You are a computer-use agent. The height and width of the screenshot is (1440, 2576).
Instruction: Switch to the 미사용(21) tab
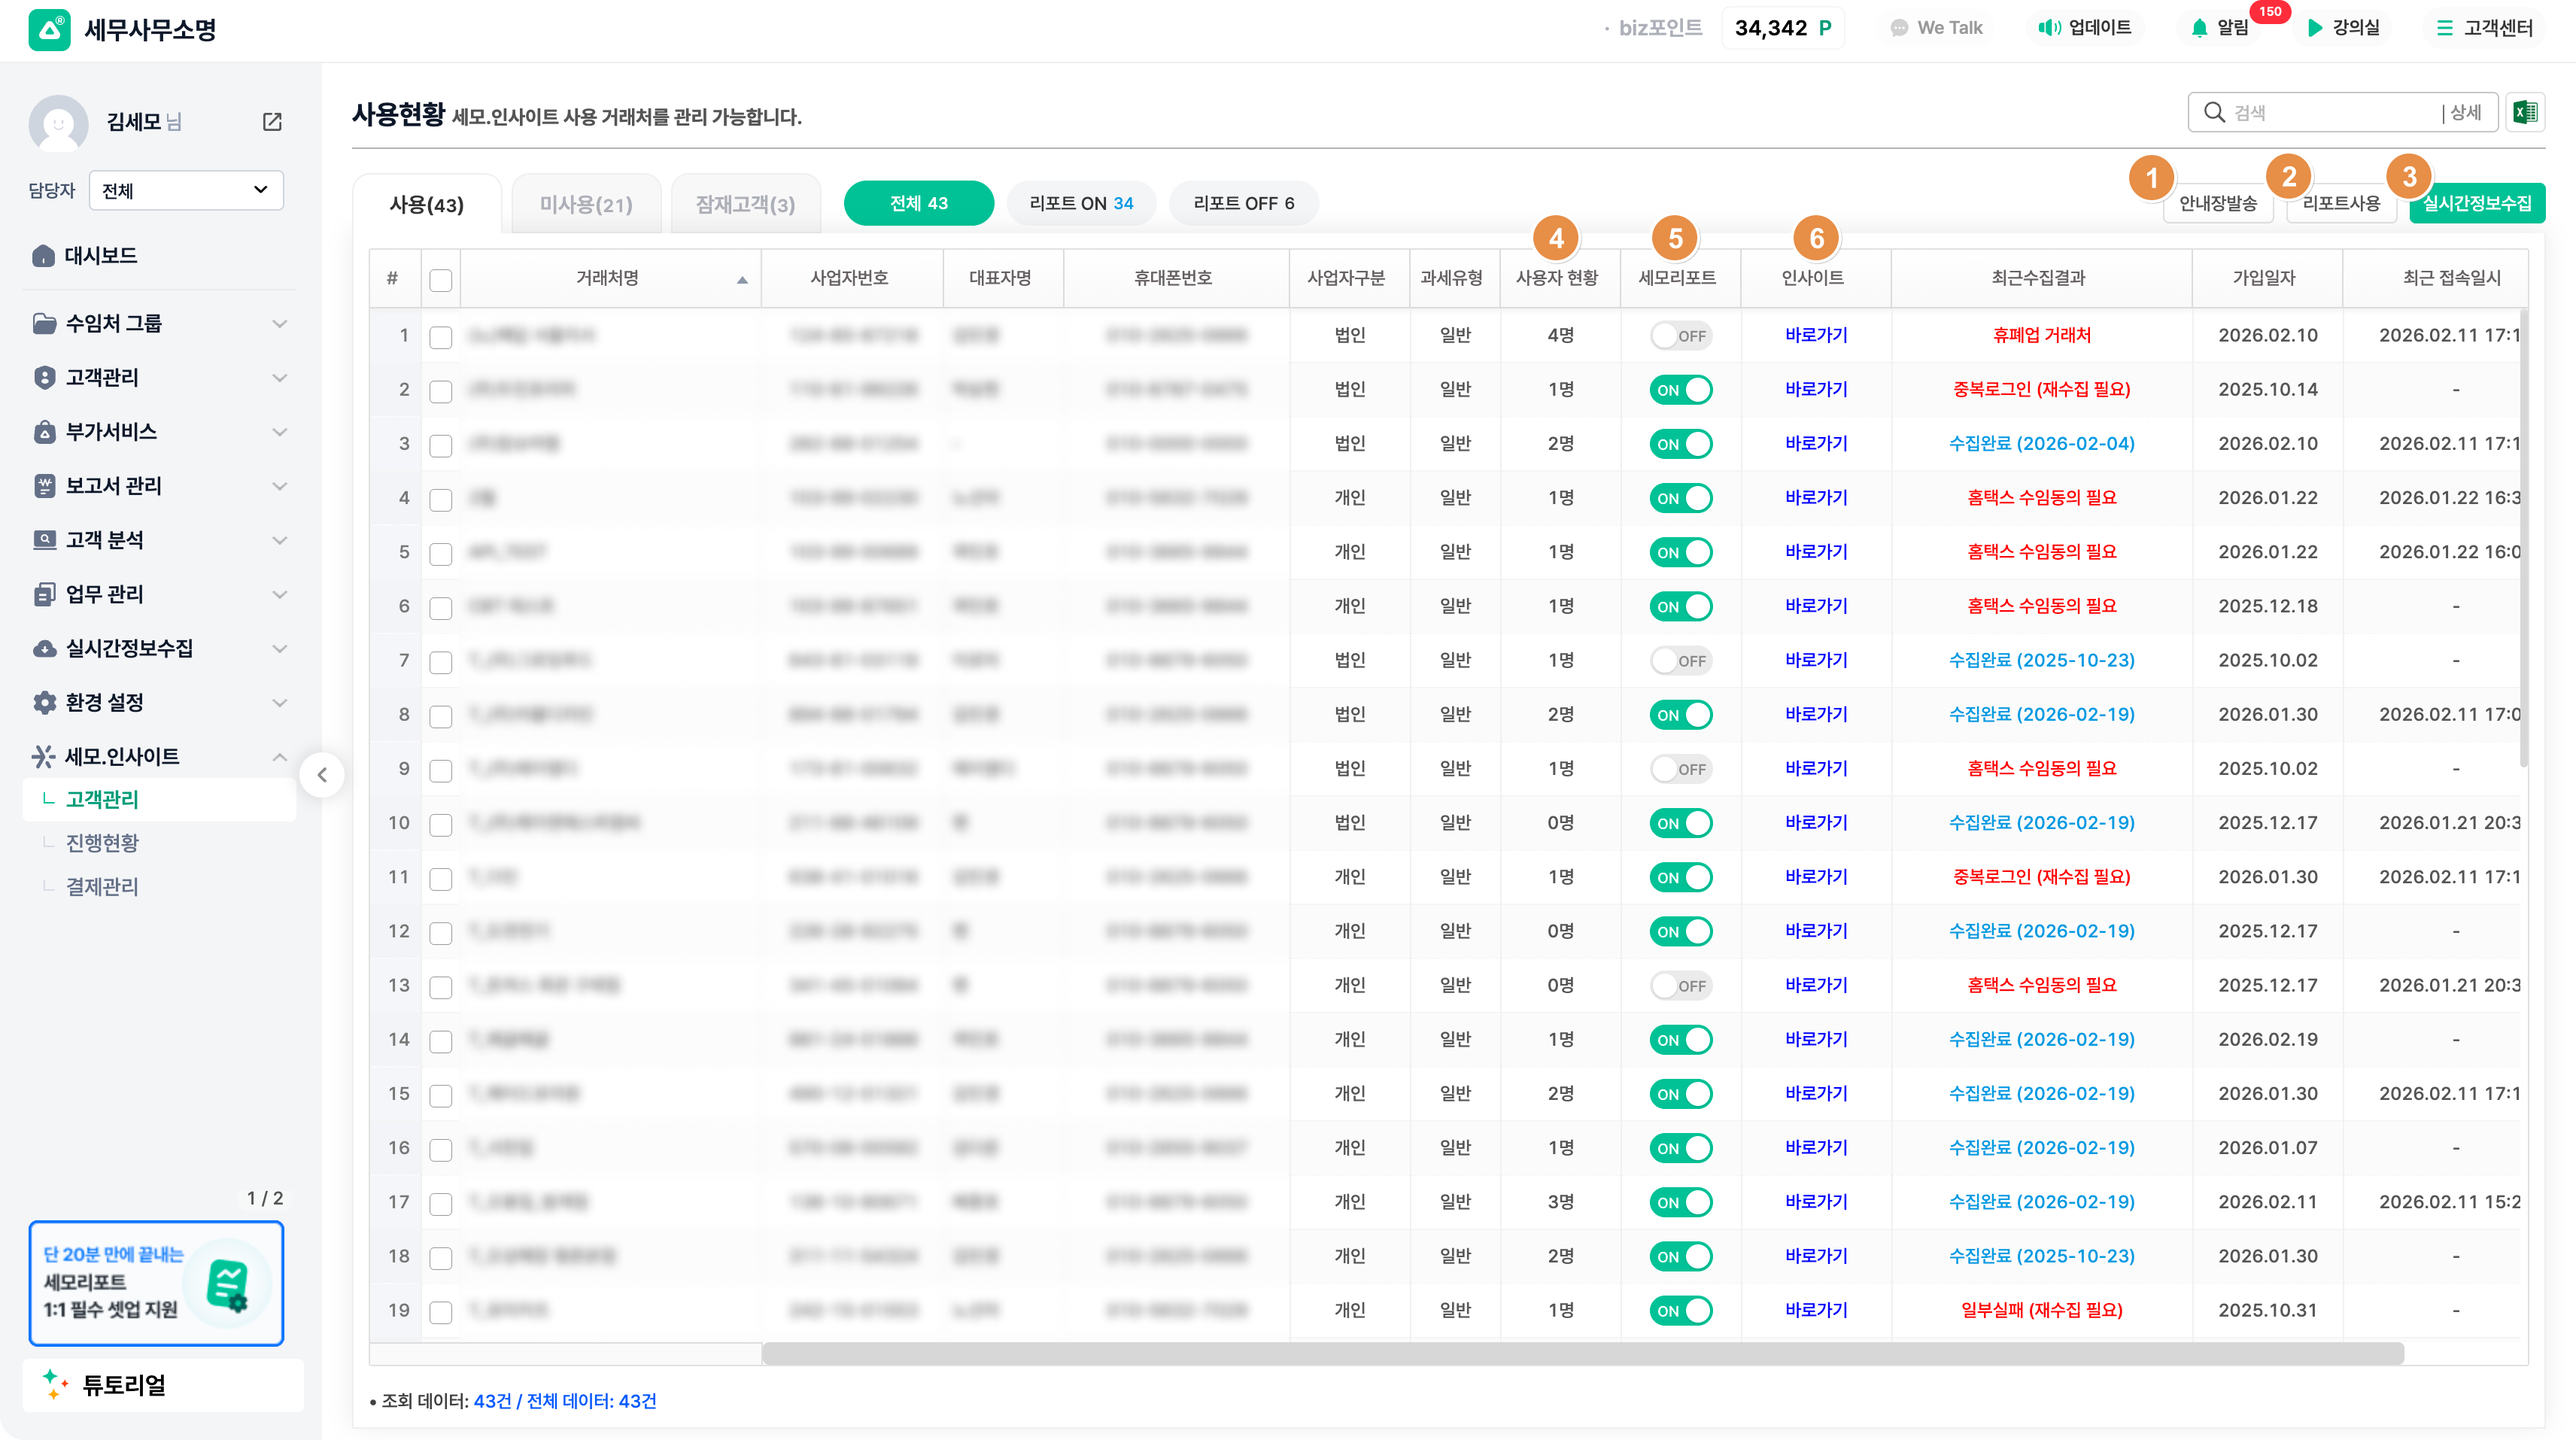point(586,204)
